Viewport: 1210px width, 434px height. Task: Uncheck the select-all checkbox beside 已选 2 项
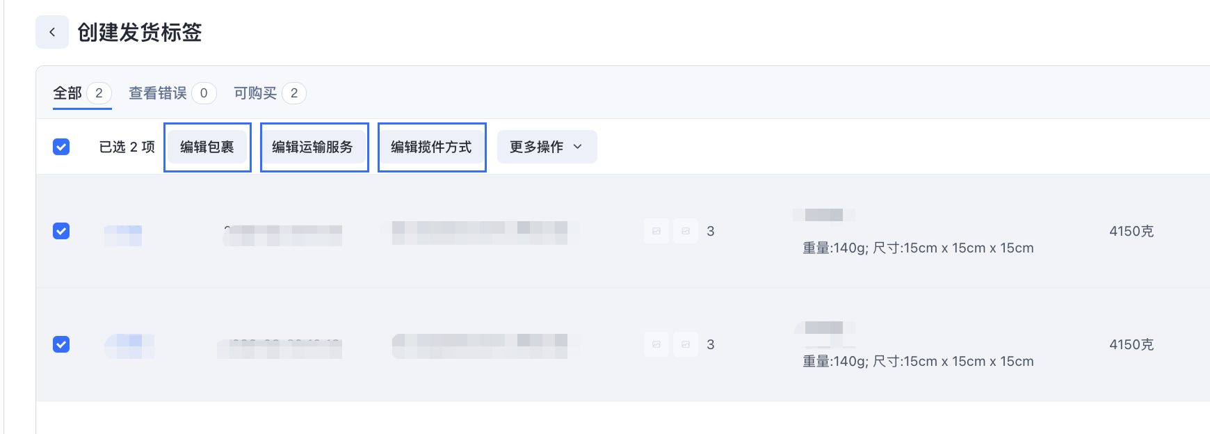(x=61, y=147)
